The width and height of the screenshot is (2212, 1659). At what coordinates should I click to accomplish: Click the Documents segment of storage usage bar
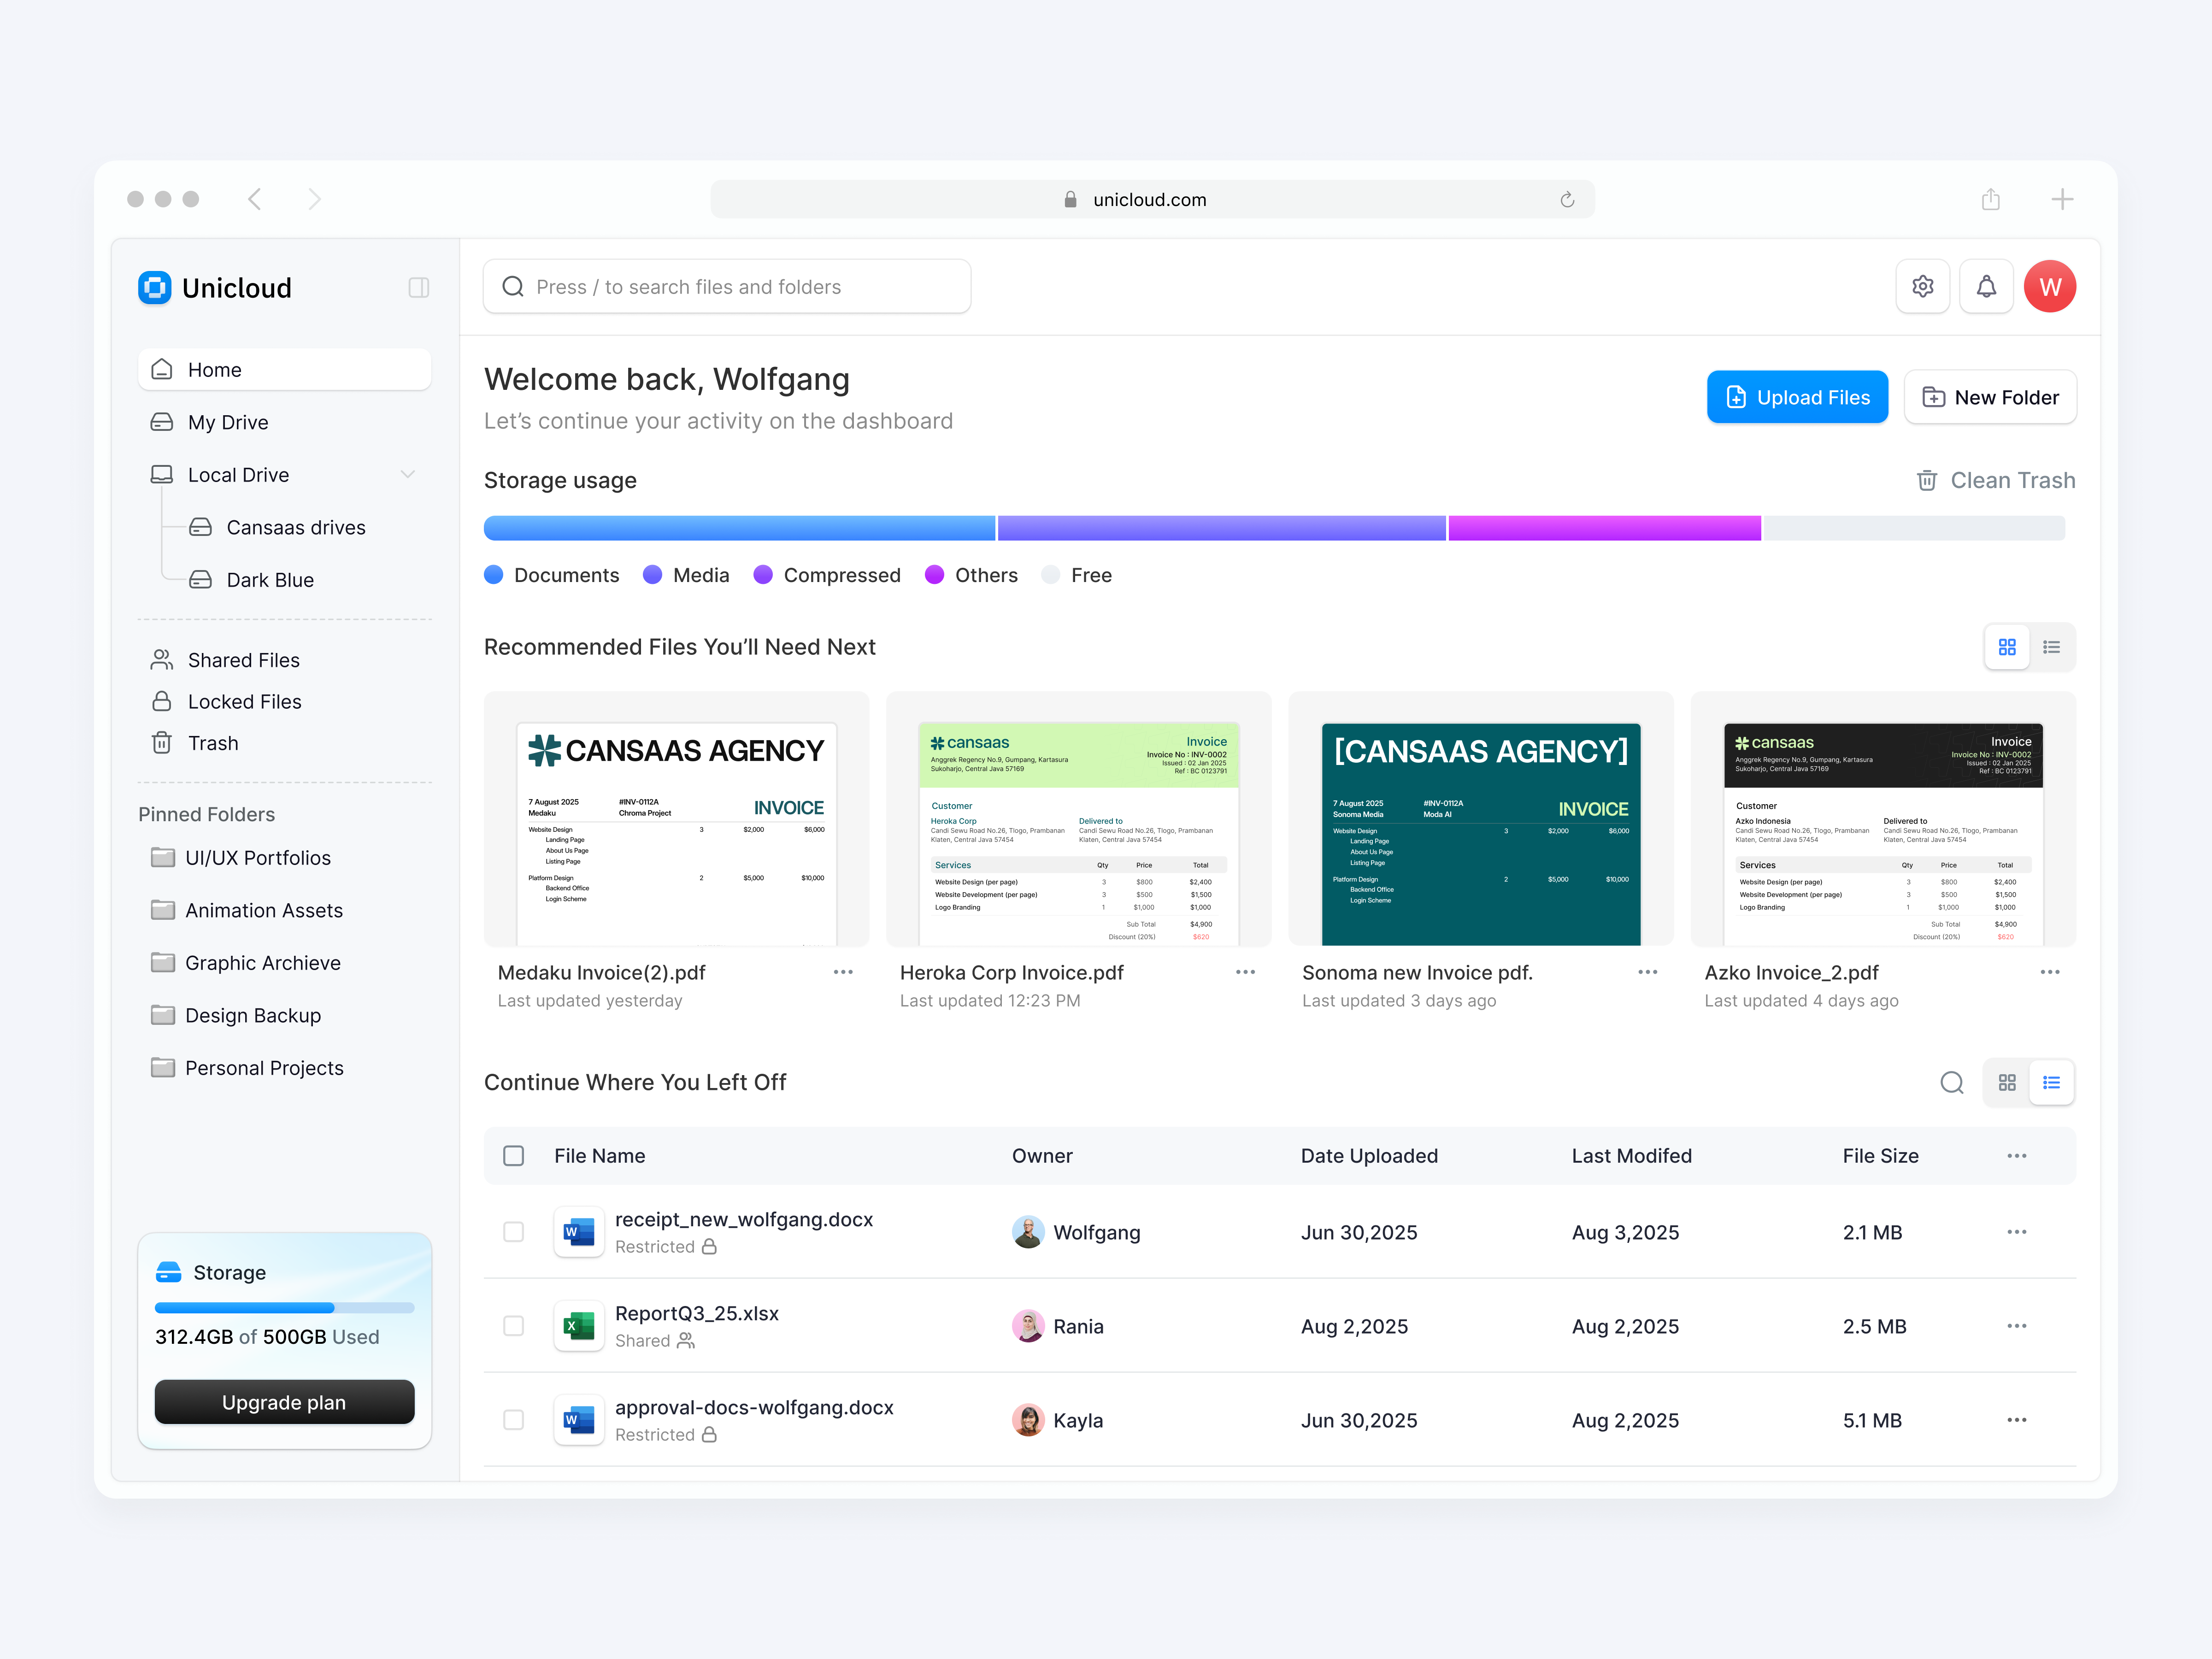738,527
